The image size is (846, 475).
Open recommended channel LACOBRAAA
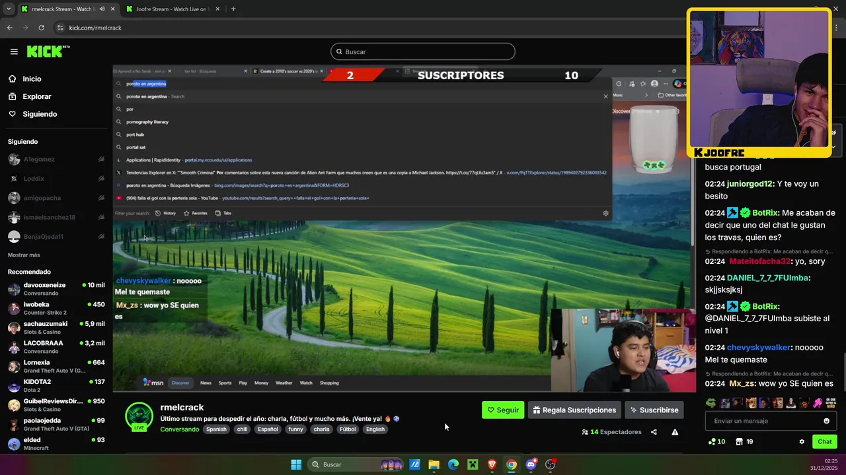[x=56, y=347]
